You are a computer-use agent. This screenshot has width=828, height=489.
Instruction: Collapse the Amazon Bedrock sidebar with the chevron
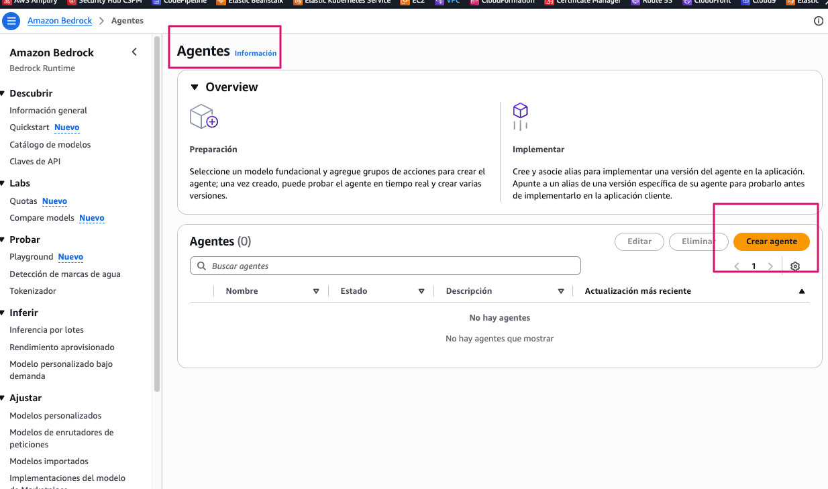click(x=134, y=52)
